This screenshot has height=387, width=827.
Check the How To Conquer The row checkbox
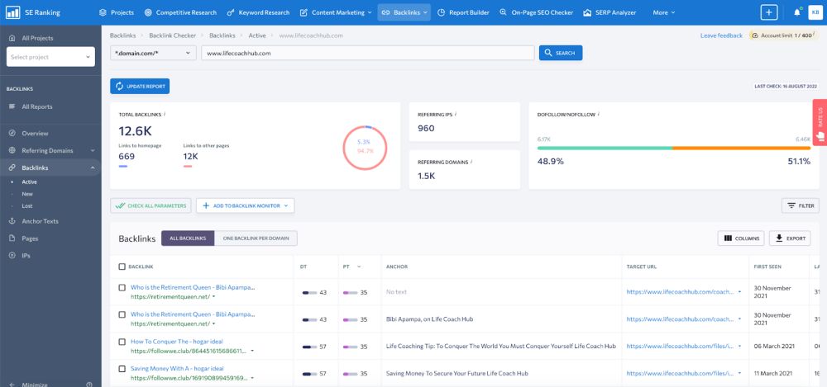pyautogui.click(x=122, y=342)
